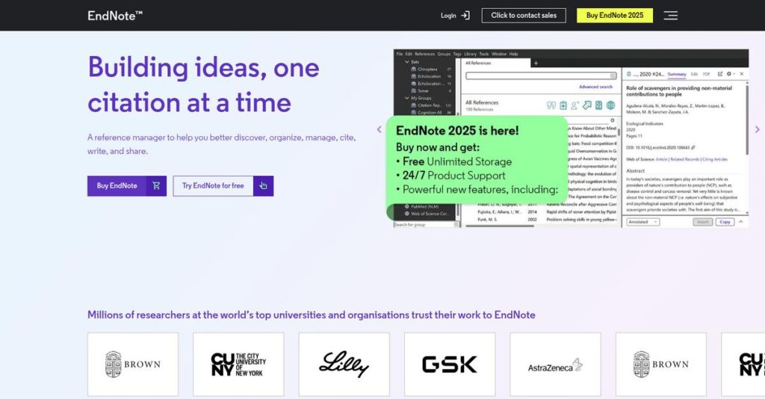Click the AstraZeneca logo card
The height and width of the screenshot is (399, 765).
tap(555, 365)
